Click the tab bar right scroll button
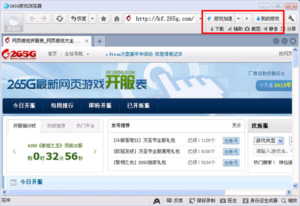 (x=284, y=41)
